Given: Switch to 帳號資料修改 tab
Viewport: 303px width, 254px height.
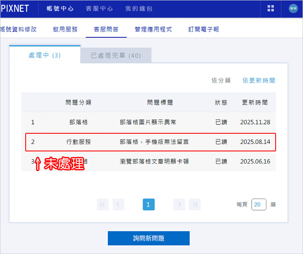Looking at the screenshot, I should click(x=19, y=29).
